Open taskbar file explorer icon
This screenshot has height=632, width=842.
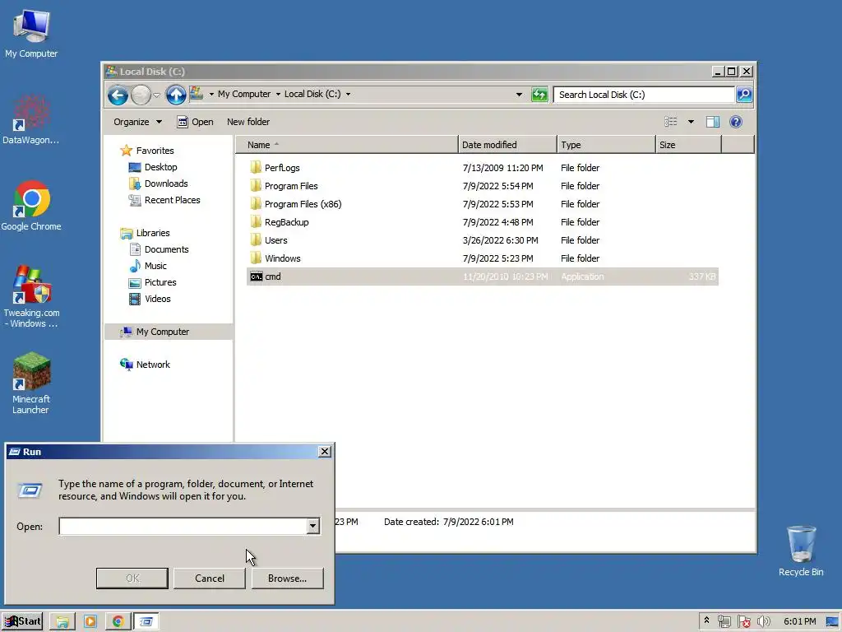(62, 622)
